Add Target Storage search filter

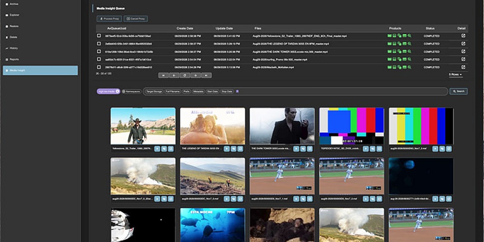[x=154, y=91]
